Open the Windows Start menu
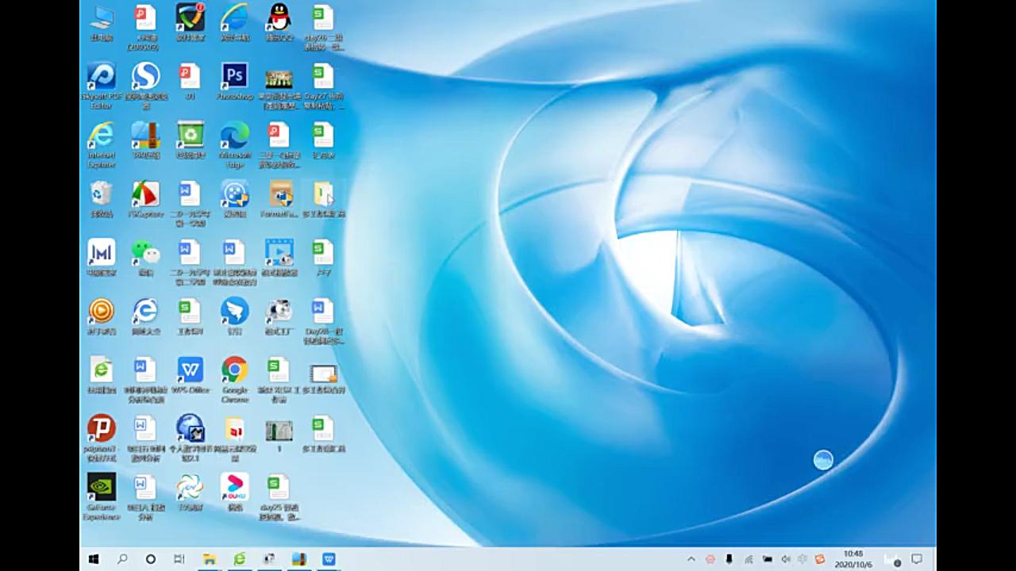The width and height of the screenshot is (1016, 571). point(94,559)
